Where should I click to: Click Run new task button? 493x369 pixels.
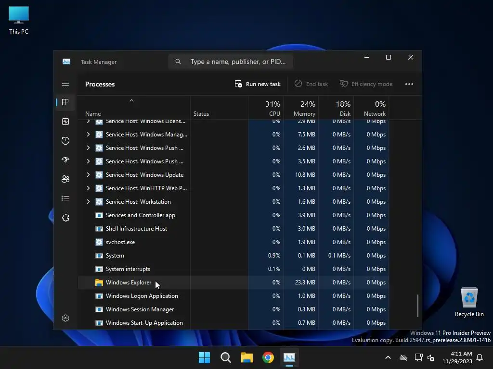pyautogui.click(x=258, y=84)
